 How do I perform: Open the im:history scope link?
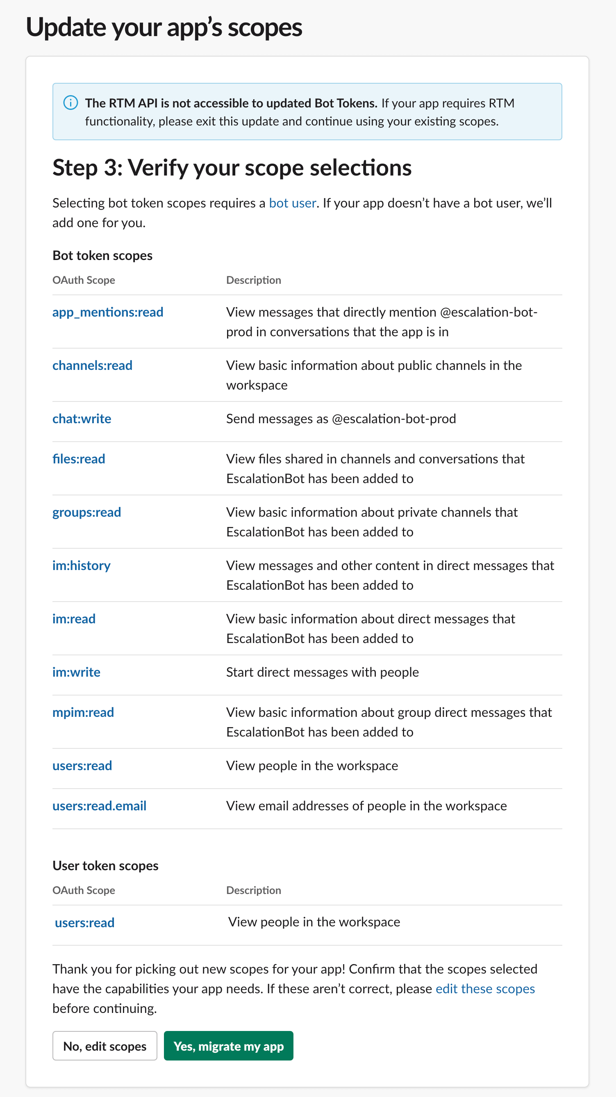(x=81, y=566)
